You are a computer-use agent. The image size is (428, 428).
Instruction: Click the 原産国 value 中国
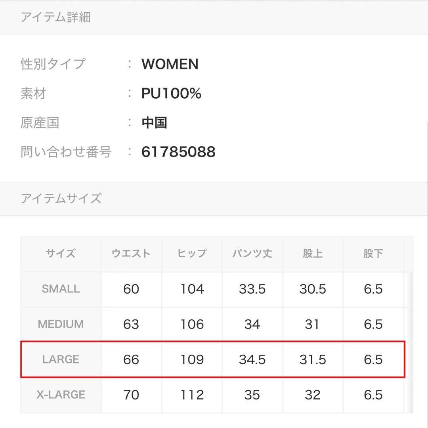(x=154, y=122)
